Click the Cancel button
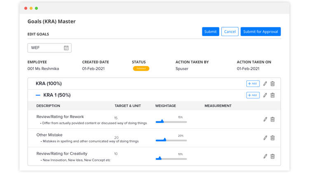This screenshot has height=173, width=309. 230,32
